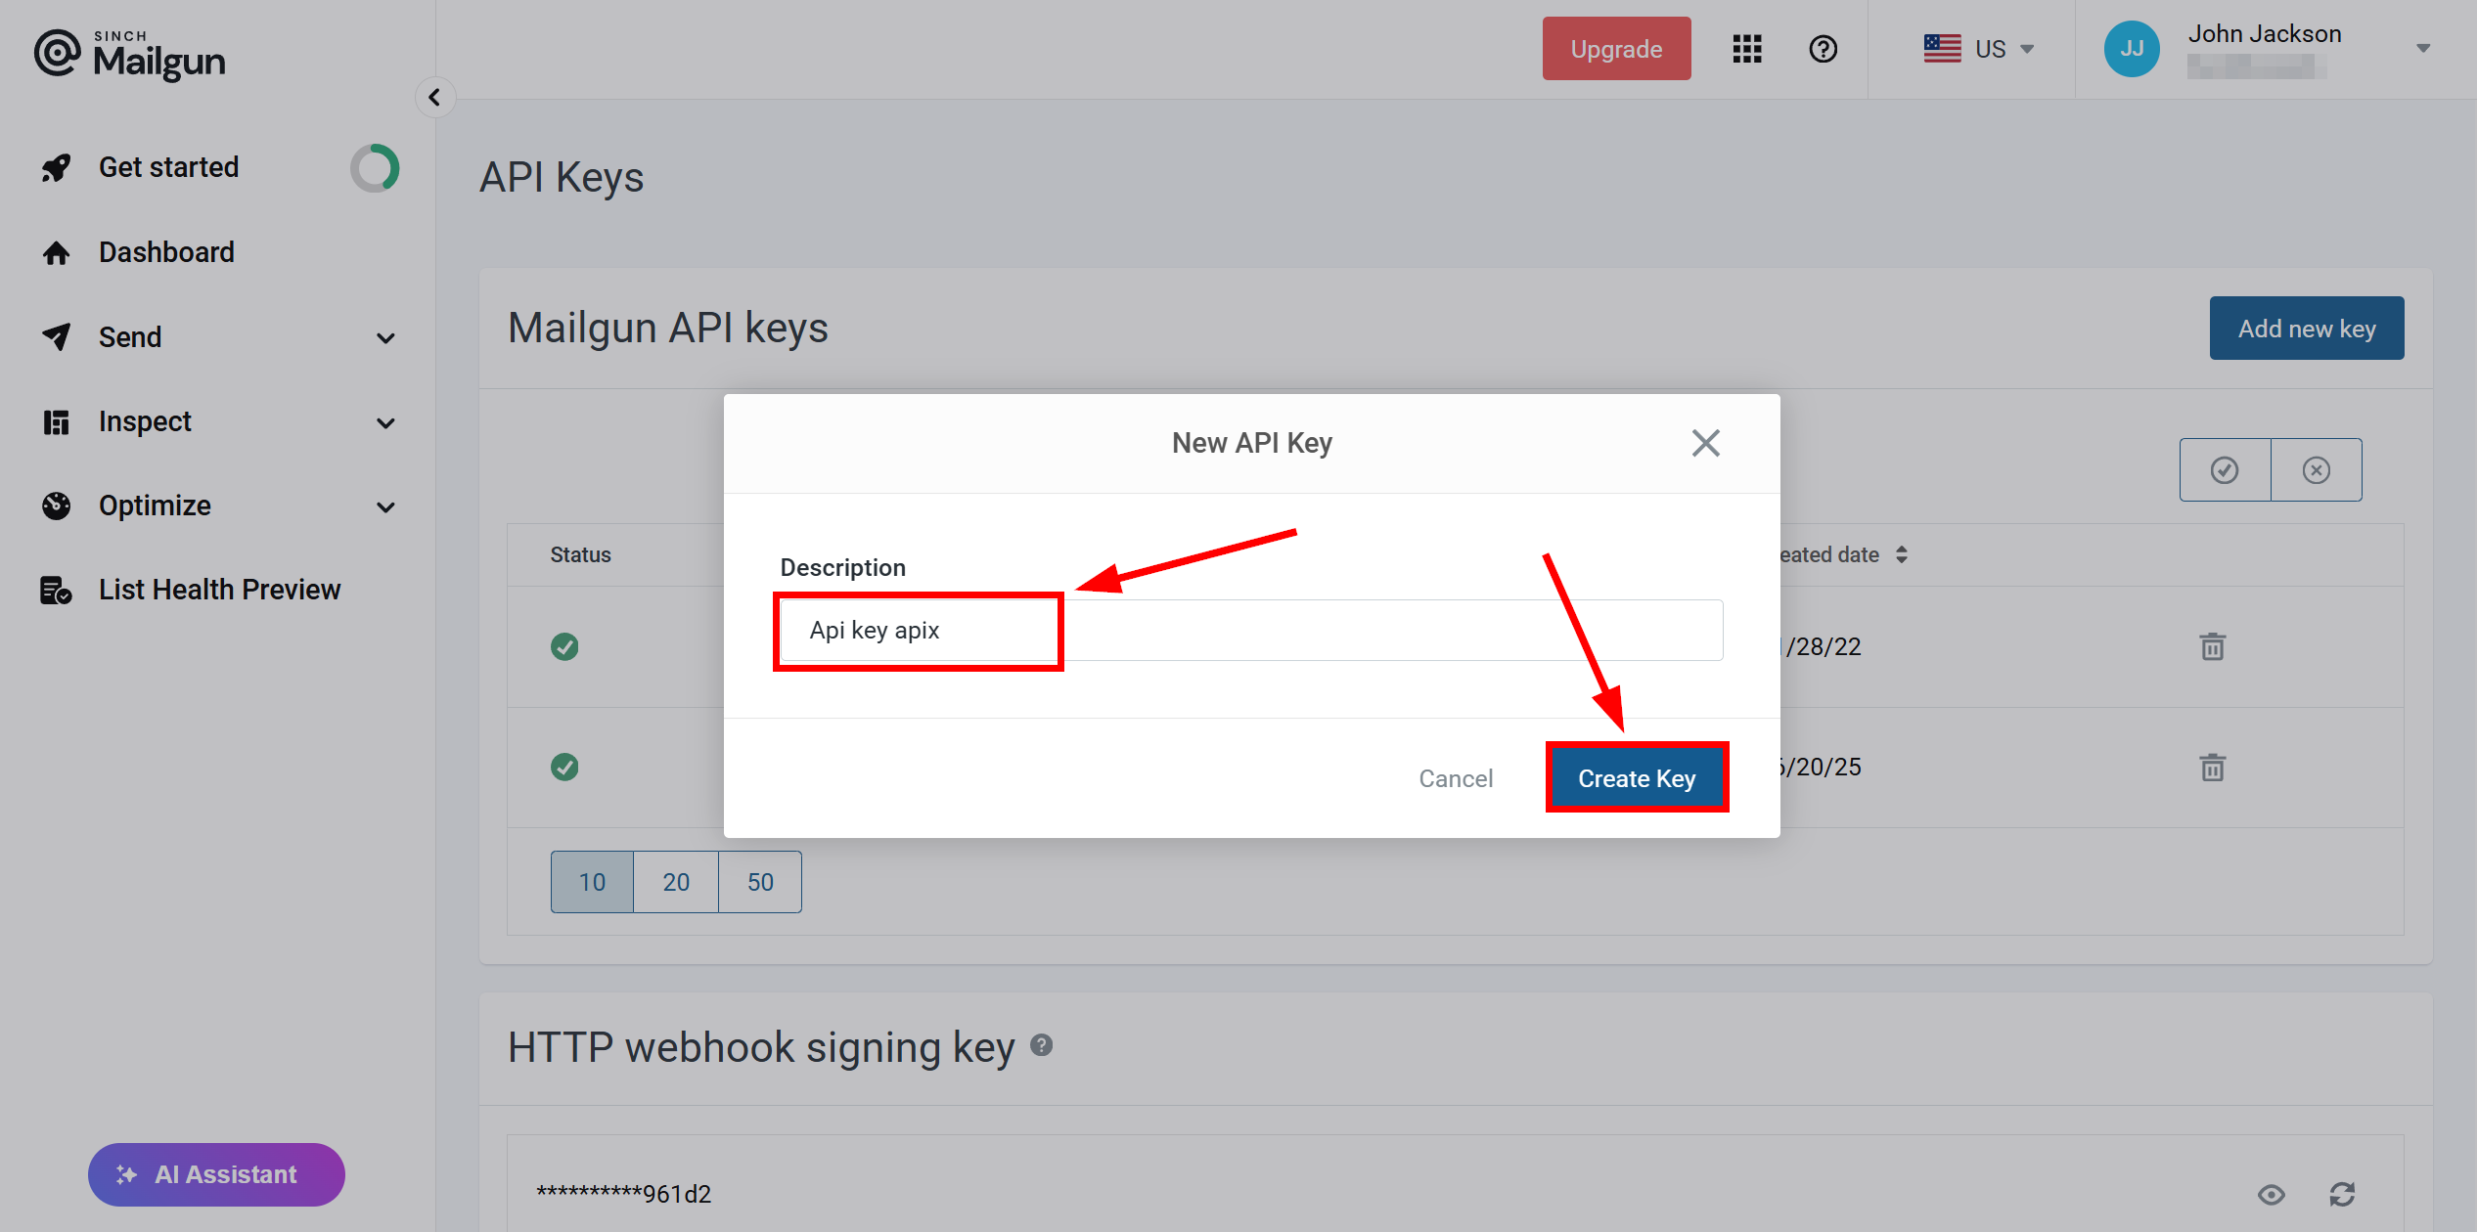Open List Health Preview
2477x1232 pixels.
coord(219,590)
